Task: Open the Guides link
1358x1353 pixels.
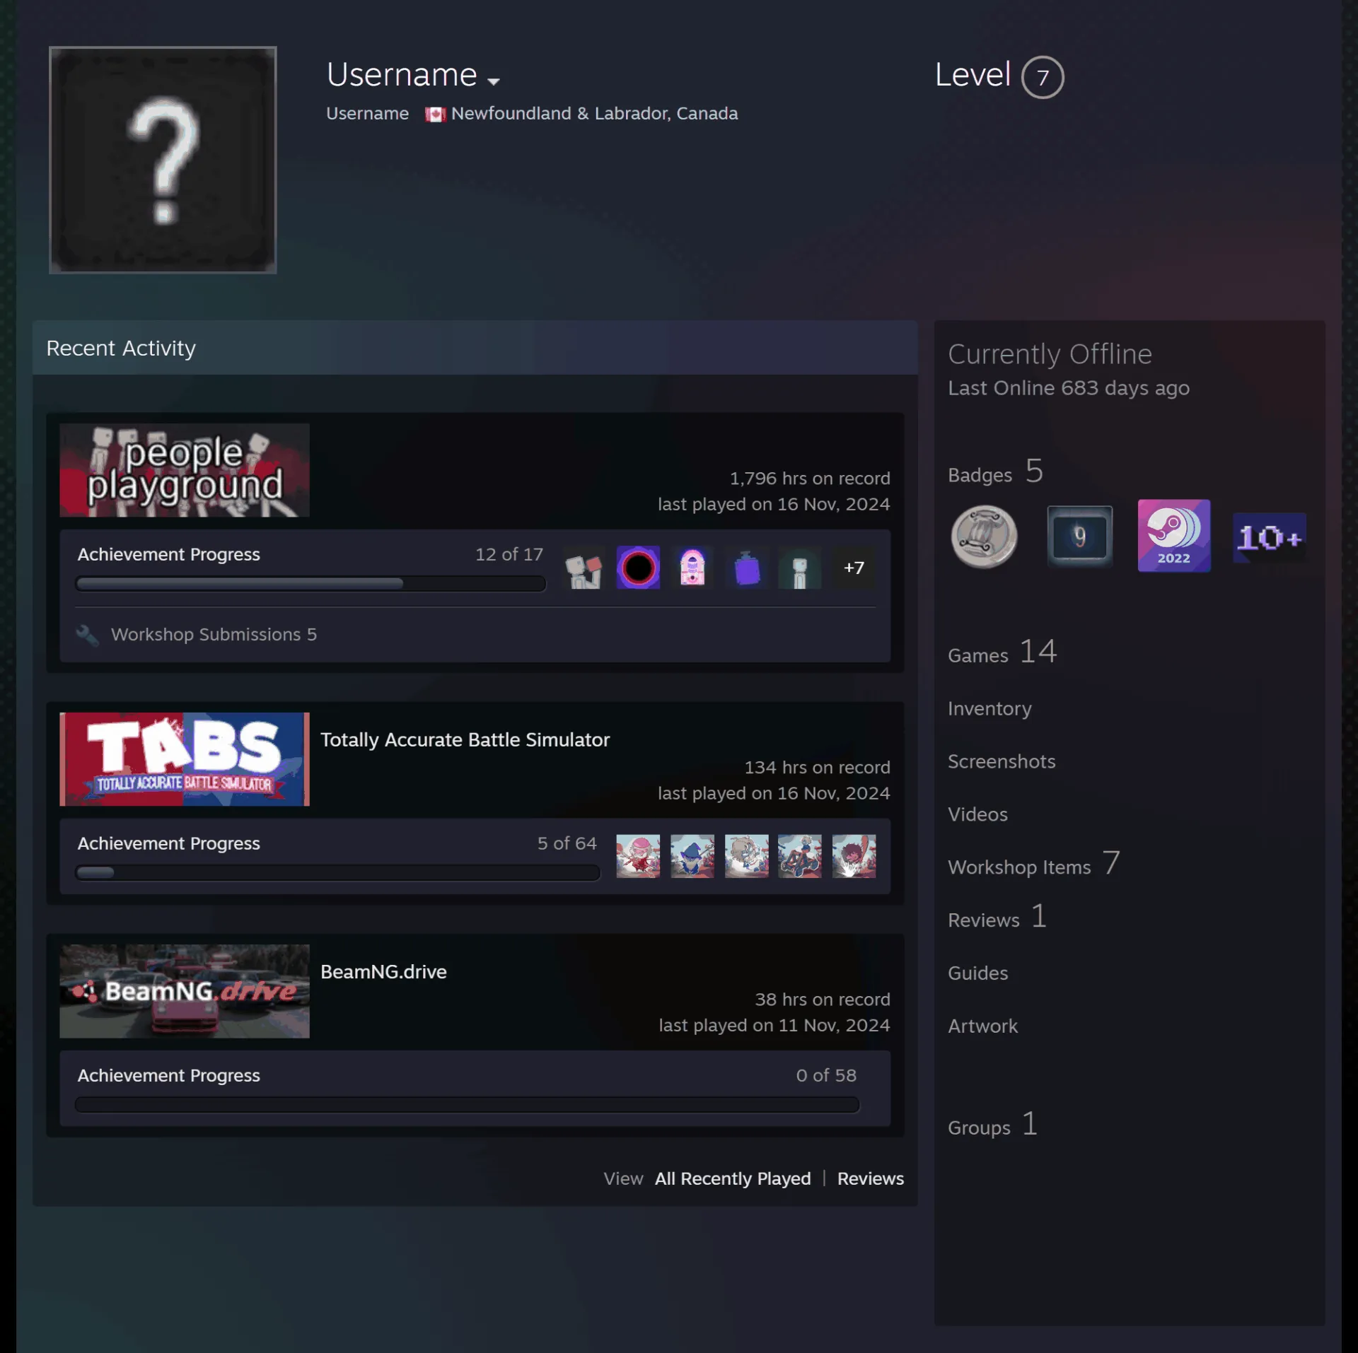Action: pos(977,973)
